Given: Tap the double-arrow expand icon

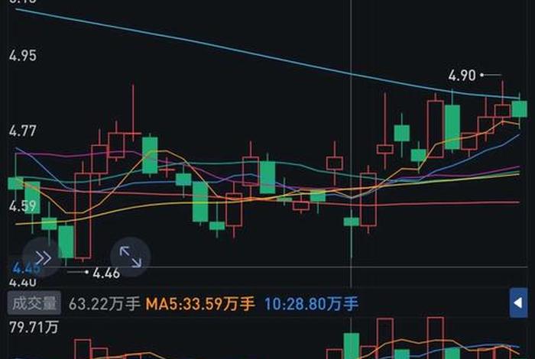Looking at the screenshot, I should [x=42, y=257].
